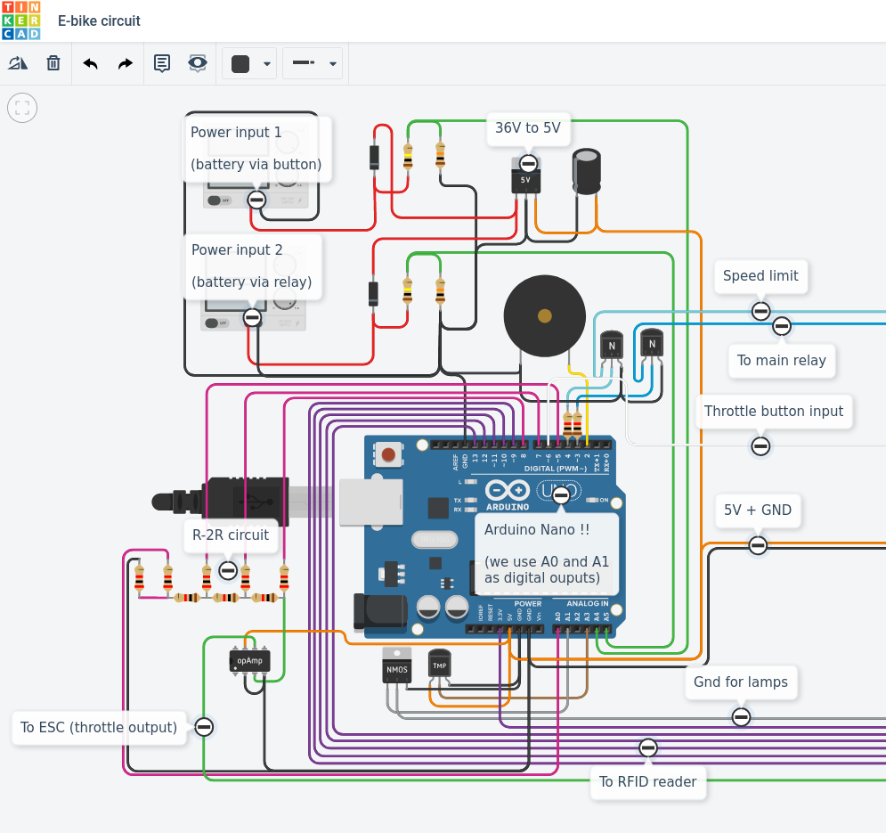Viewport: 886px width, 833px height.
Task: Select the opAmp chip component
Action: click(x=249, y=660)
